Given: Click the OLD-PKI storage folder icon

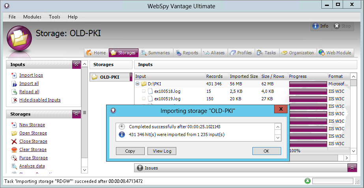Looking at the screenshot, I should click(x=95, y=77).
